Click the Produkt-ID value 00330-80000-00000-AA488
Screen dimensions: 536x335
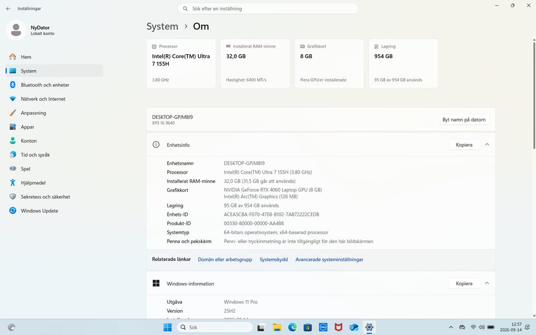pos(253,223)
